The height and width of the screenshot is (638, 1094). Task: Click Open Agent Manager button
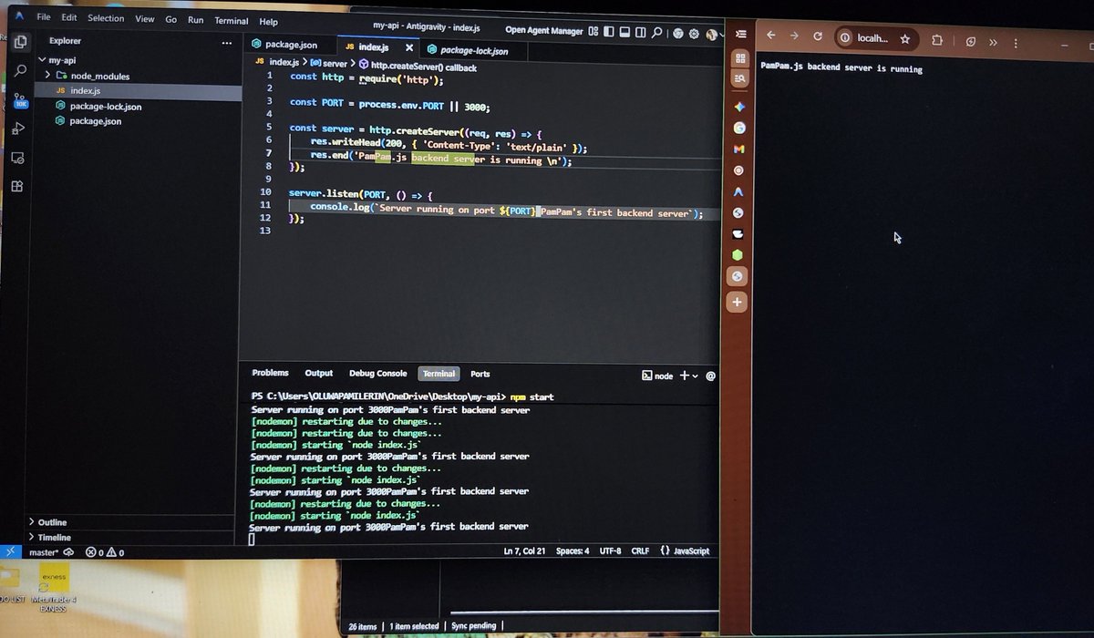coord(544,31)
